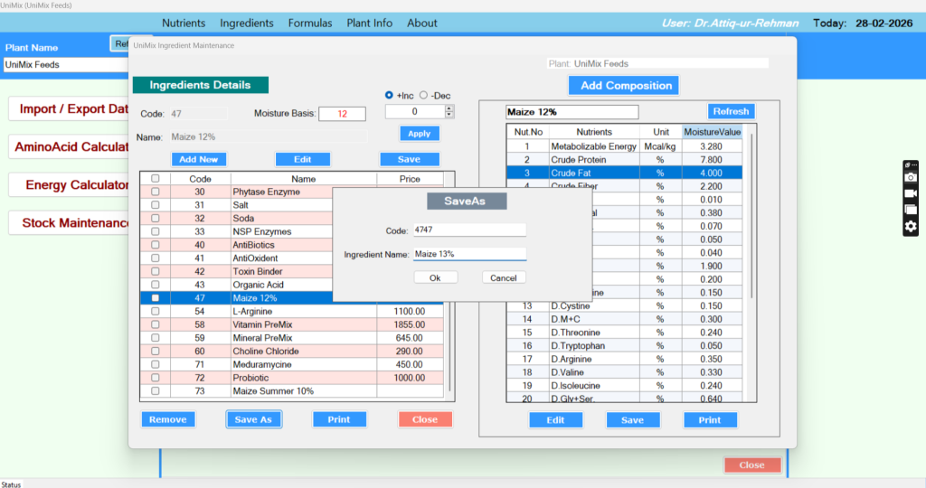Decrease the moisture stepper value with down arrow
Image resolution: width=926 pixels, height=488 pixels.
tap(449, 116)
